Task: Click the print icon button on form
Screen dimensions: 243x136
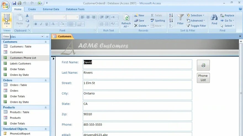Action: pos(203,65)
